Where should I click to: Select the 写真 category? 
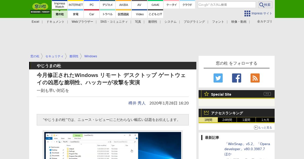(138, 22)
